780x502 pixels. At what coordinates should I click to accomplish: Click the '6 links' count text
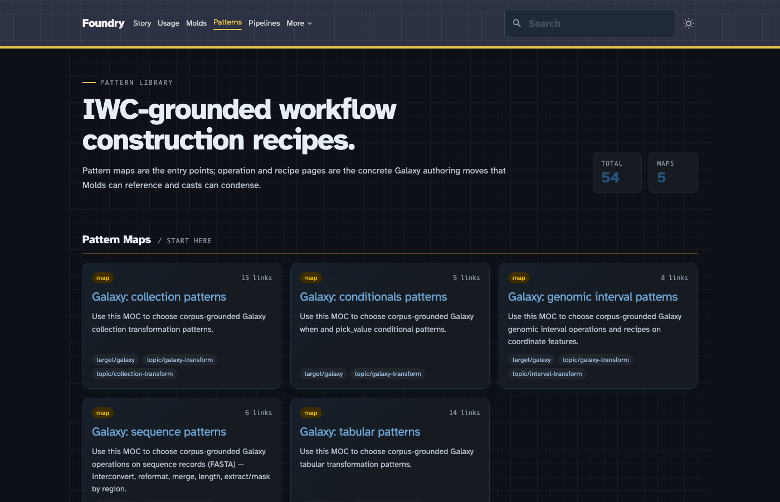coord(259,413)
